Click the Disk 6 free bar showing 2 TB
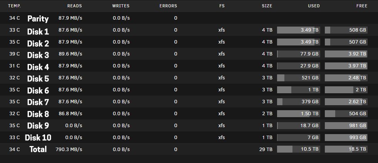This screenshot has width=378, height=163. pos(346,90)
